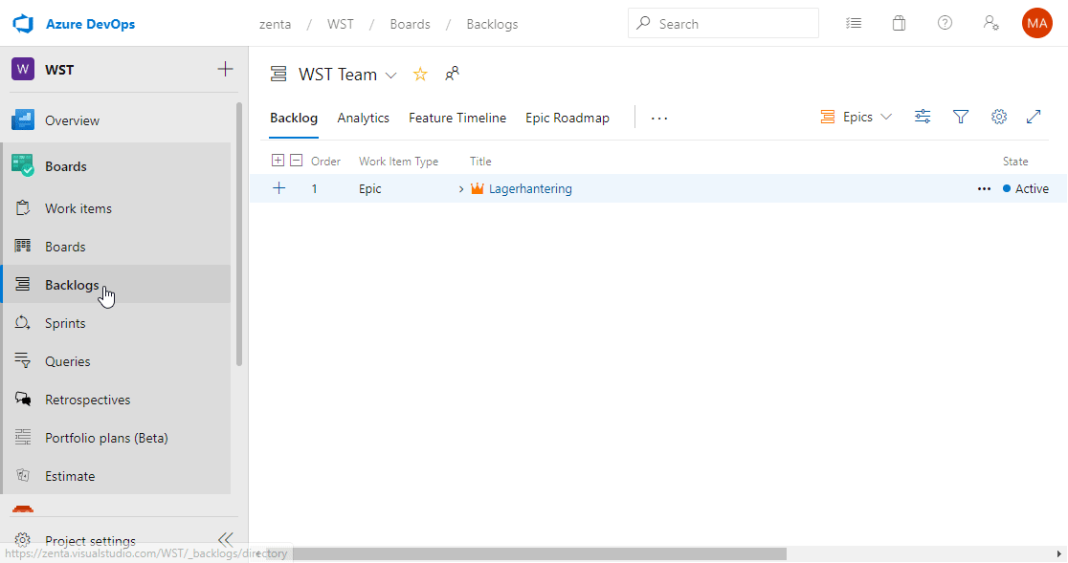This screenshot has height=563, width=1068.
Task: Switch to the Analytics tab
Action: pos(363,118)
